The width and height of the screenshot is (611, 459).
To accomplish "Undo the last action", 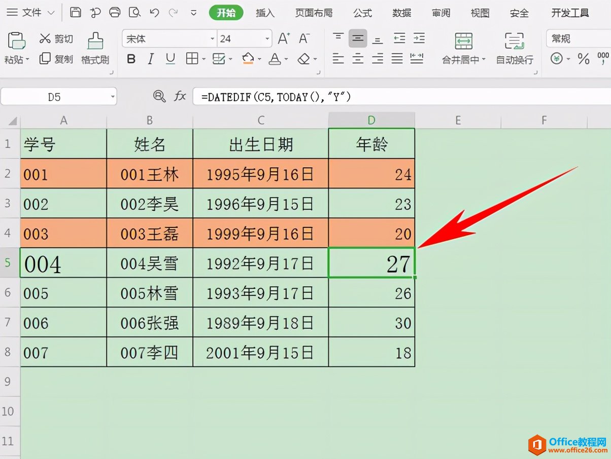I will tap(155, 13).
